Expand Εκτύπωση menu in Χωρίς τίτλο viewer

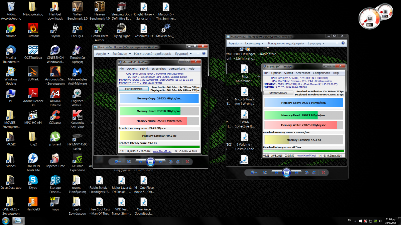(x=121, y=54)
